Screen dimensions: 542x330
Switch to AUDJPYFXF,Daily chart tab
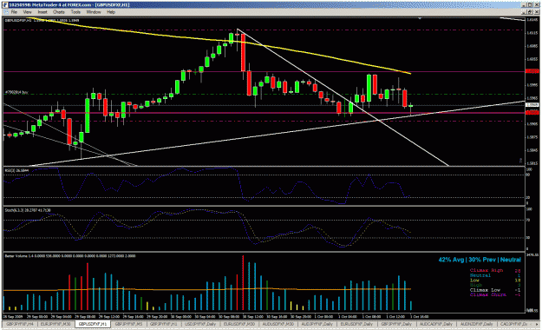click(317, 324)
